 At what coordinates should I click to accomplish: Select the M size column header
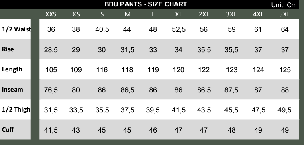[127, 14]
